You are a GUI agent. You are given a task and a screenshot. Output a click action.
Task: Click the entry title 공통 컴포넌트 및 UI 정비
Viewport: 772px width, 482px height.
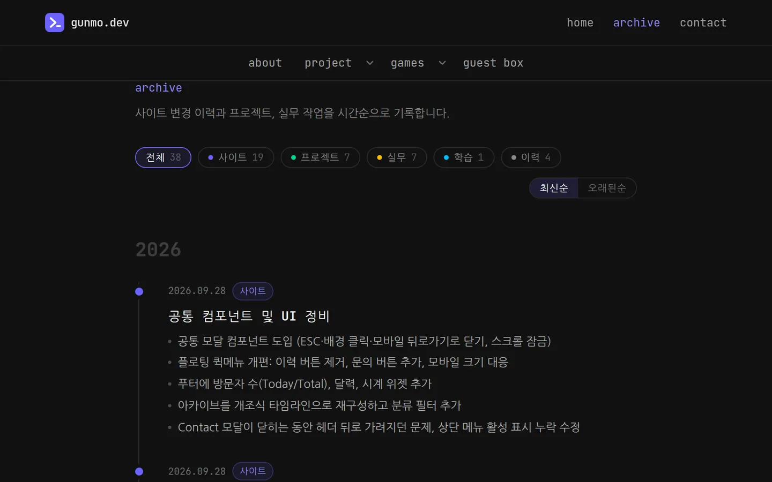coord(249,316)
